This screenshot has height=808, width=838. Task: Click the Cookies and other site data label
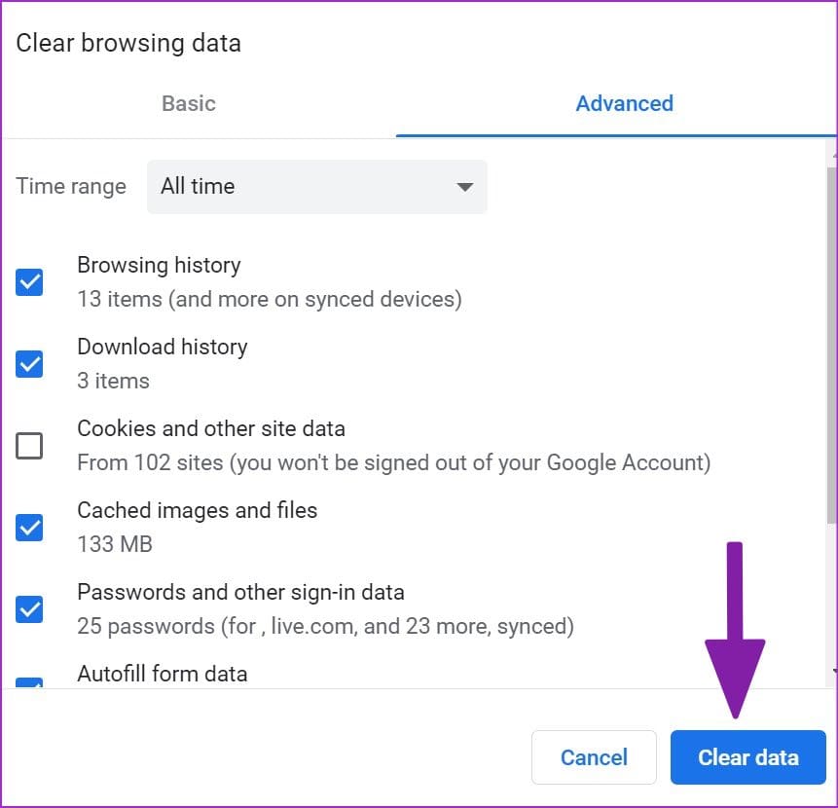211,429
